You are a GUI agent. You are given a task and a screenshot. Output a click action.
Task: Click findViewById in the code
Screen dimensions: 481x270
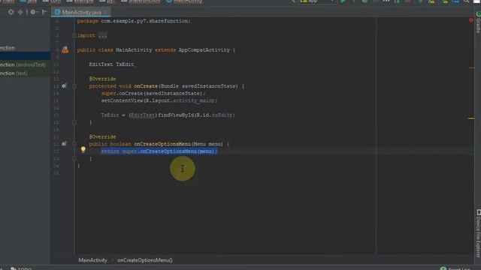click(176, 115)
